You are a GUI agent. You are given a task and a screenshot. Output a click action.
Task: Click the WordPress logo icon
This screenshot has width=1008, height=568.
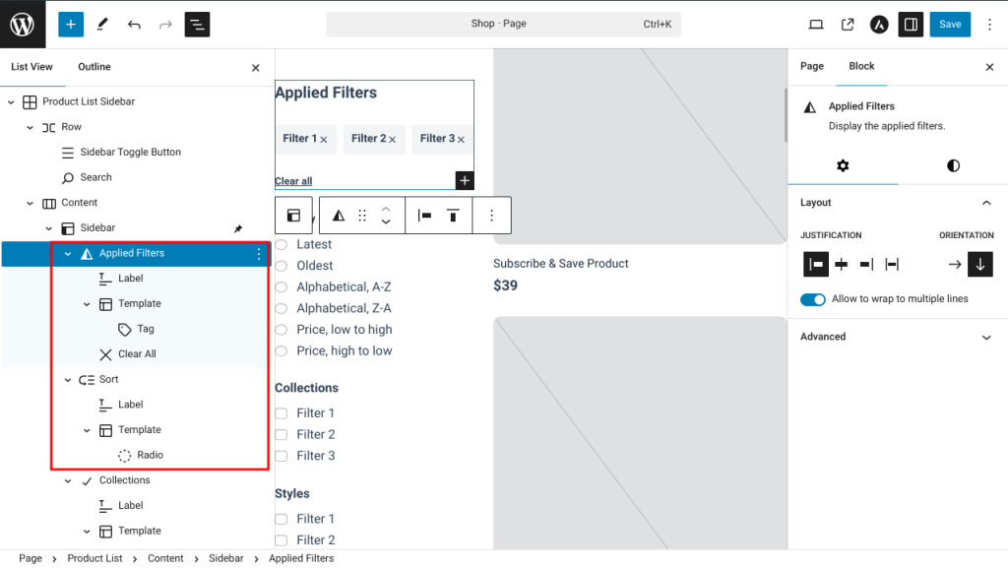(x=22, y=24)
